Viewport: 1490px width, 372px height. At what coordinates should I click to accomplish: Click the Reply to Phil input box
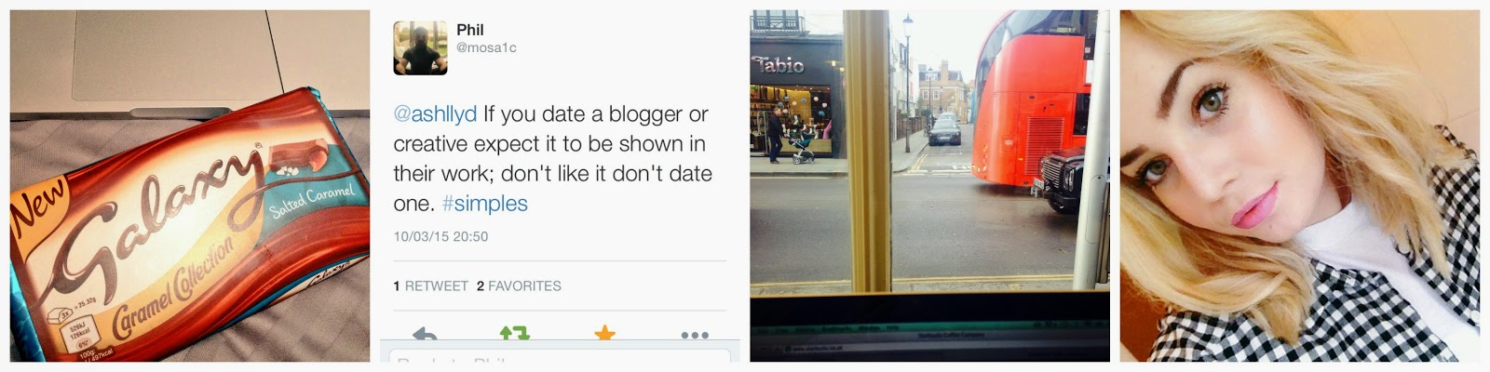tap(559, 356)
